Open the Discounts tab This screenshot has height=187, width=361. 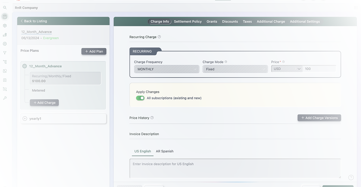click(x=230, y=22)
